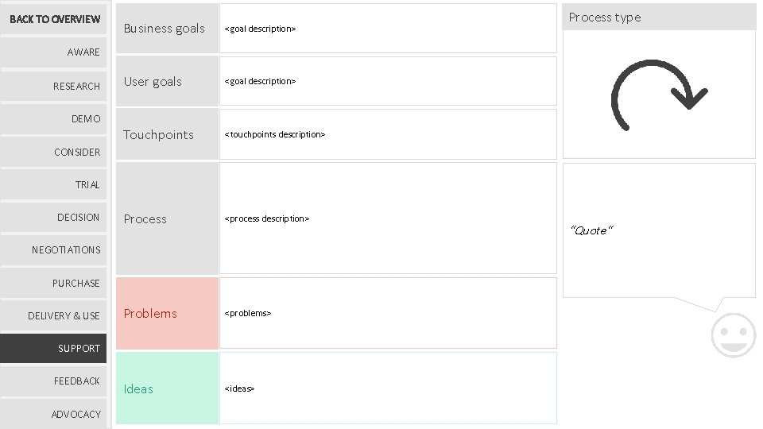Image resolution: width=763 pixels, height=429 pixels.
Task: Navigate to the TRIAL stage
Action: pos(54,184)
